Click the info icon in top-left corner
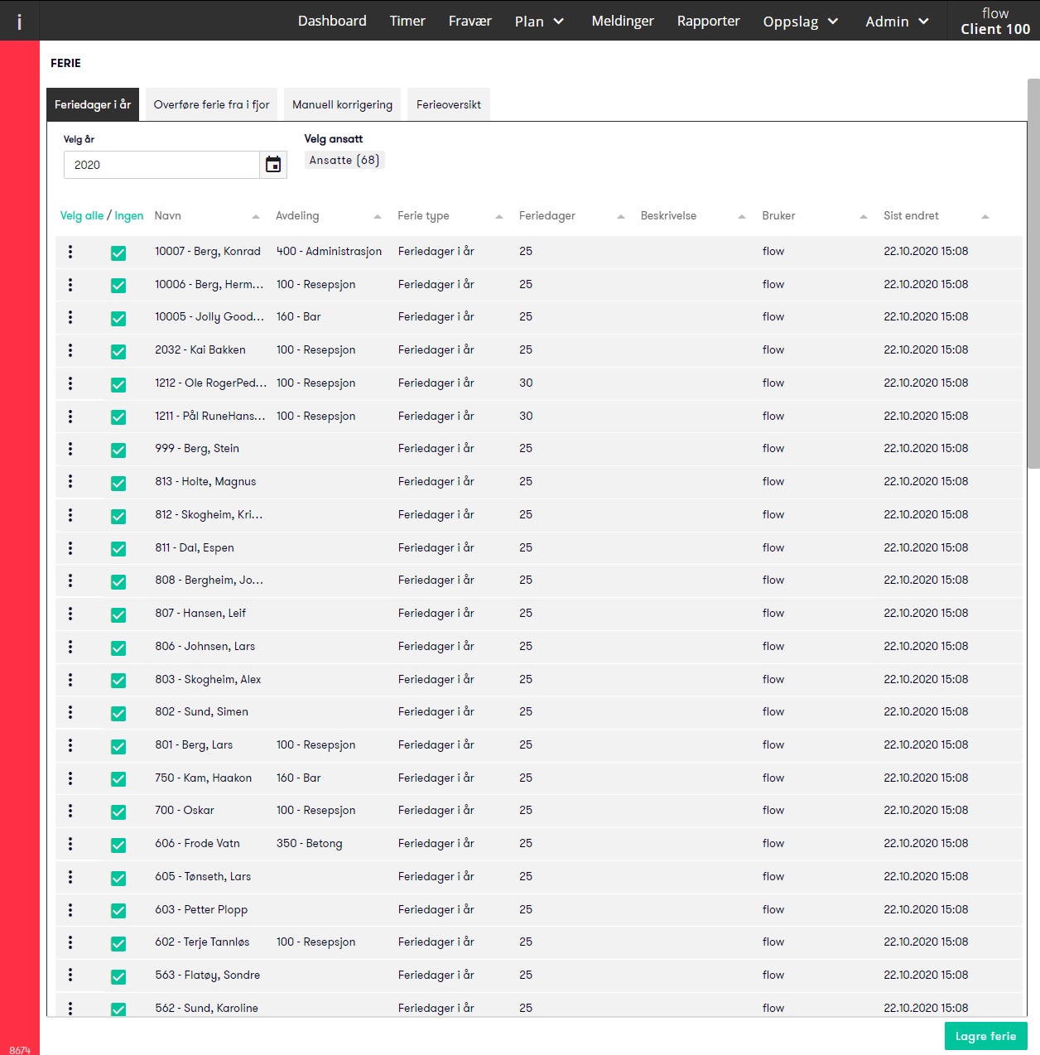Viewport: 1040px width, 1055px height. coord(19,22)
